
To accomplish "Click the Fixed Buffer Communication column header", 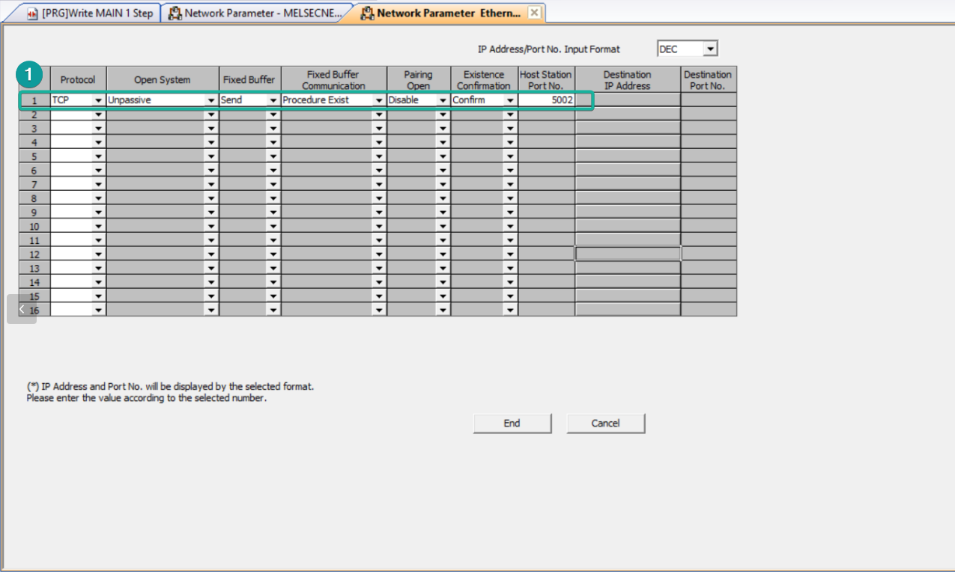I will pos(333,80).
